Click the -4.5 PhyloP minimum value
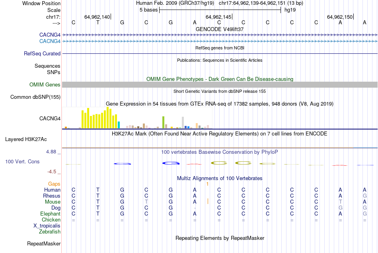The height and width of the screenshot is (253, 378). coord(52,172)
